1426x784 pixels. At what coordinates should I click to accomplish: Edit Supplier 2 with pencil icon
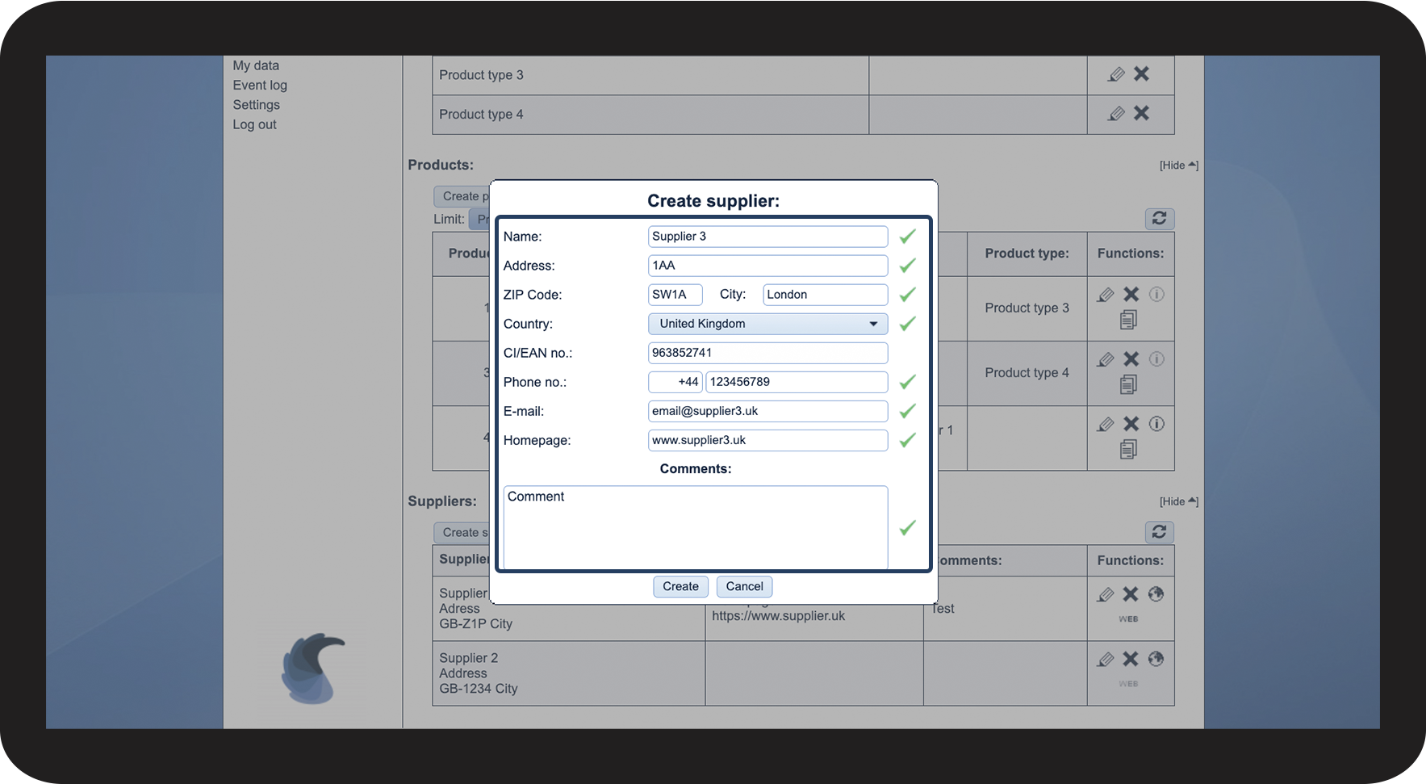point(1105,660)
